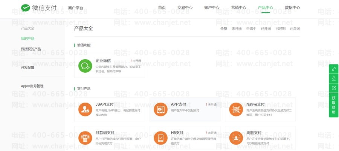
Task: Open the H5支付 product title
Action: click(177, 133)
